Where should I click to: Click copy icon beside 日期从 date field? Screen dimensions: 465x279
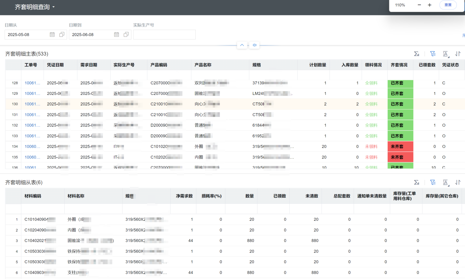click(x=62, y=34)
